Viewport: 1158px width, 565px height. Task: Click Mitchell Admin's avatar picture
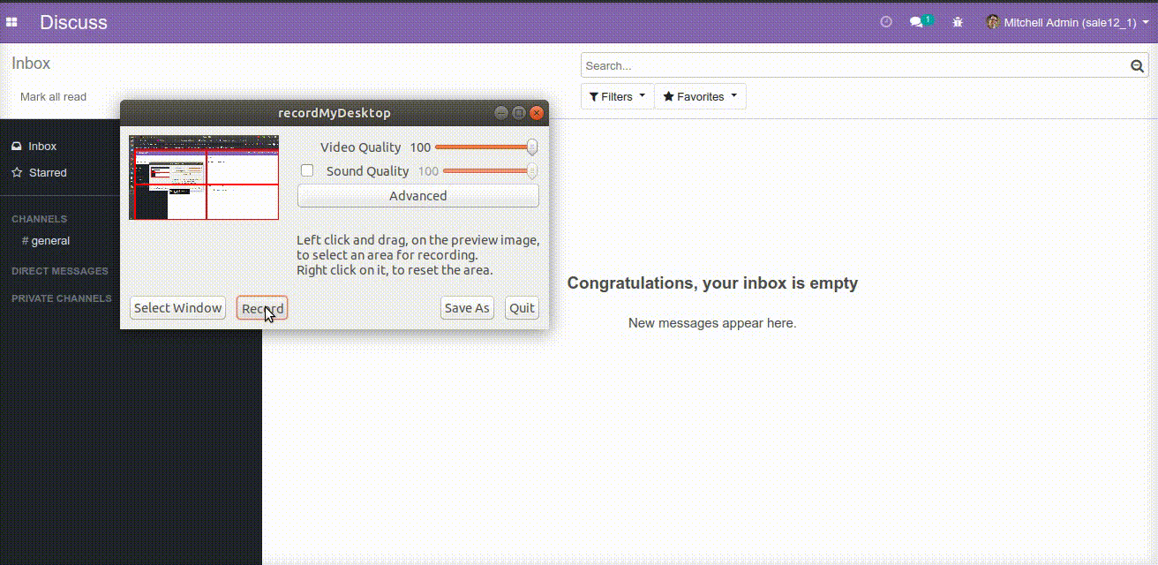[993, 22]
